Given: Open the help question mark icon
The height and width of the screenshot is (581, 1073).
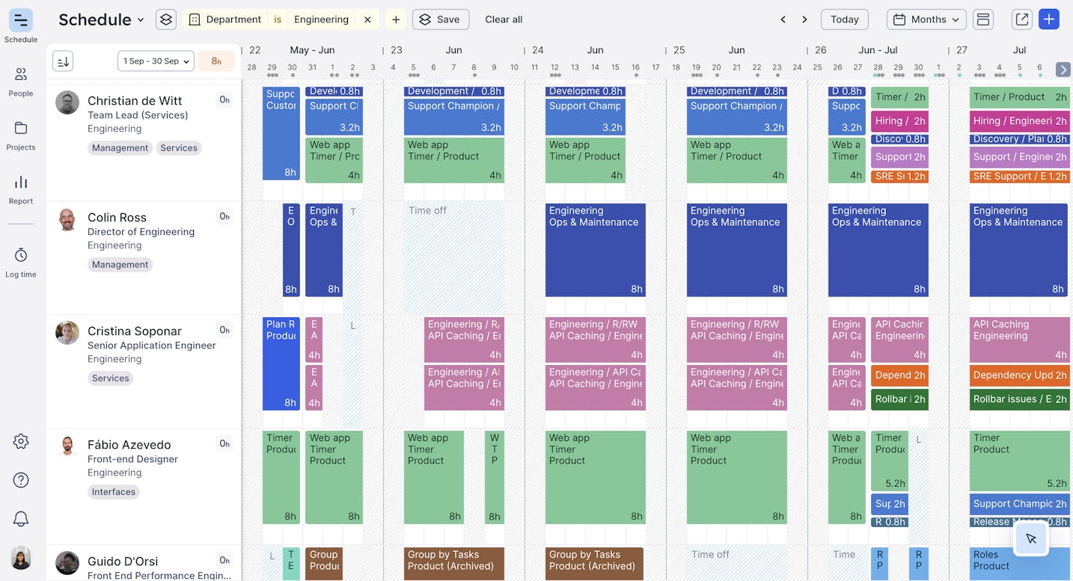Looking at the screenshot, I should point(21,480).
